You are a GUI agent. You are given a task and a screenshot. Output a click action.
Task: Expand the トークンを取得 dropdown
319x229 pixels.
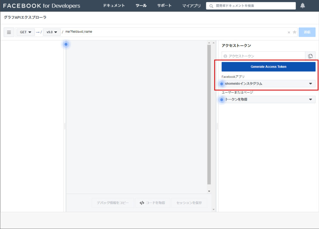[x=268, y=99]
